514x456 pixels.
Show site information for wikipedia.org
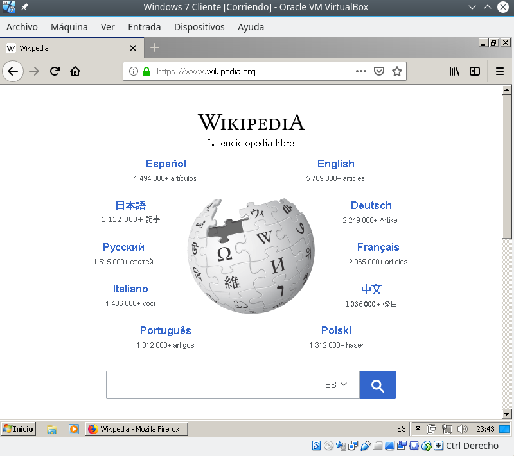click(134, 71)
